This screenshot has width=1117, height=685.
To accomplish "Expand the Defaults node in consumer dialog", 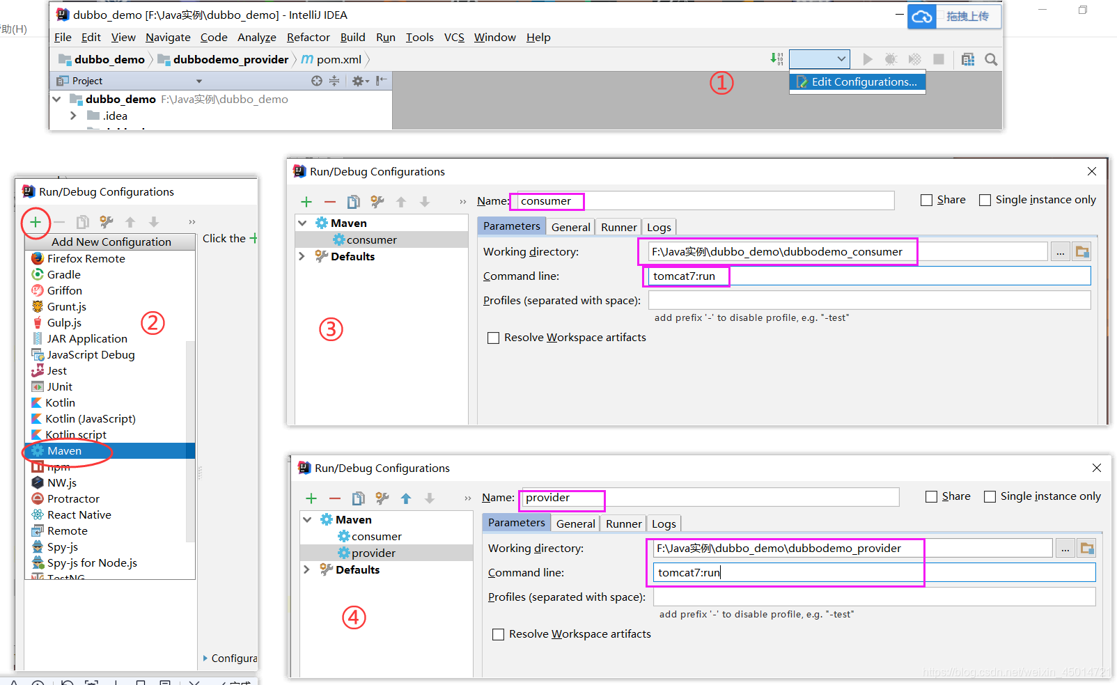I will pos(302,256).
